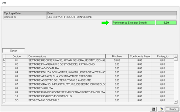
Task: Open the help question-mark icon button
Action: [161, 109]
